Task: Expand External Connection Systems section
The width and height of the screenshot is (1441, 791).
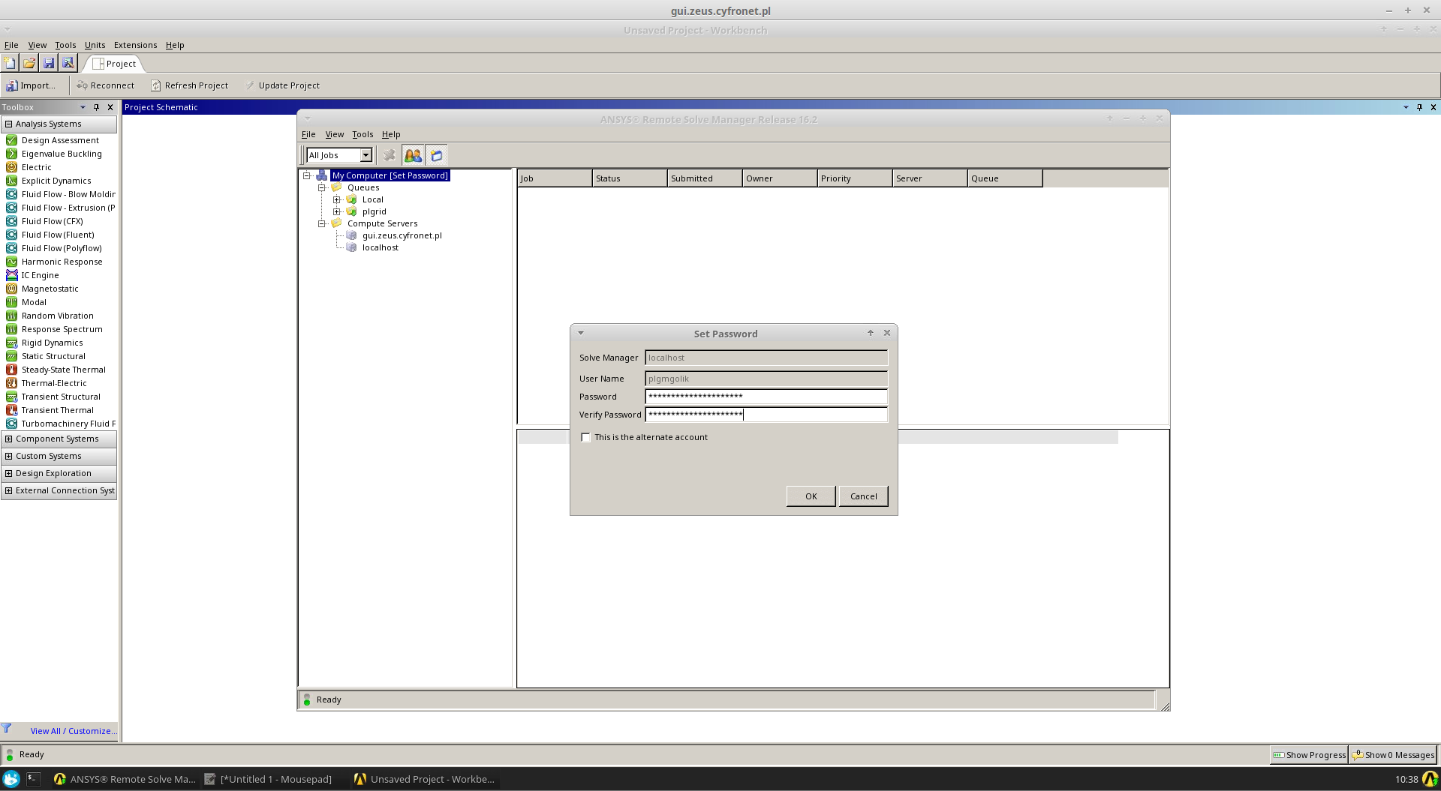Action: click(9, 490)
